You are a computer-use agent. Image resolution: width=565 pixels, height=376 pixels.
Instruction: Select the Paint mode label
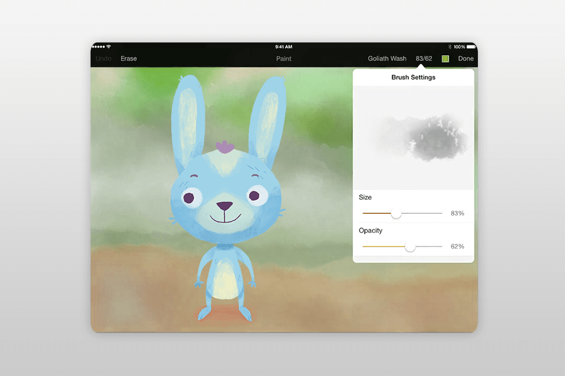coord(284,58)
